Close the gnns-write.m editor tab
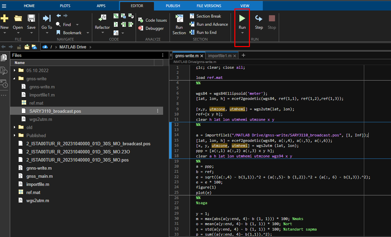391x237 pixels. click(x=202, y=56)
